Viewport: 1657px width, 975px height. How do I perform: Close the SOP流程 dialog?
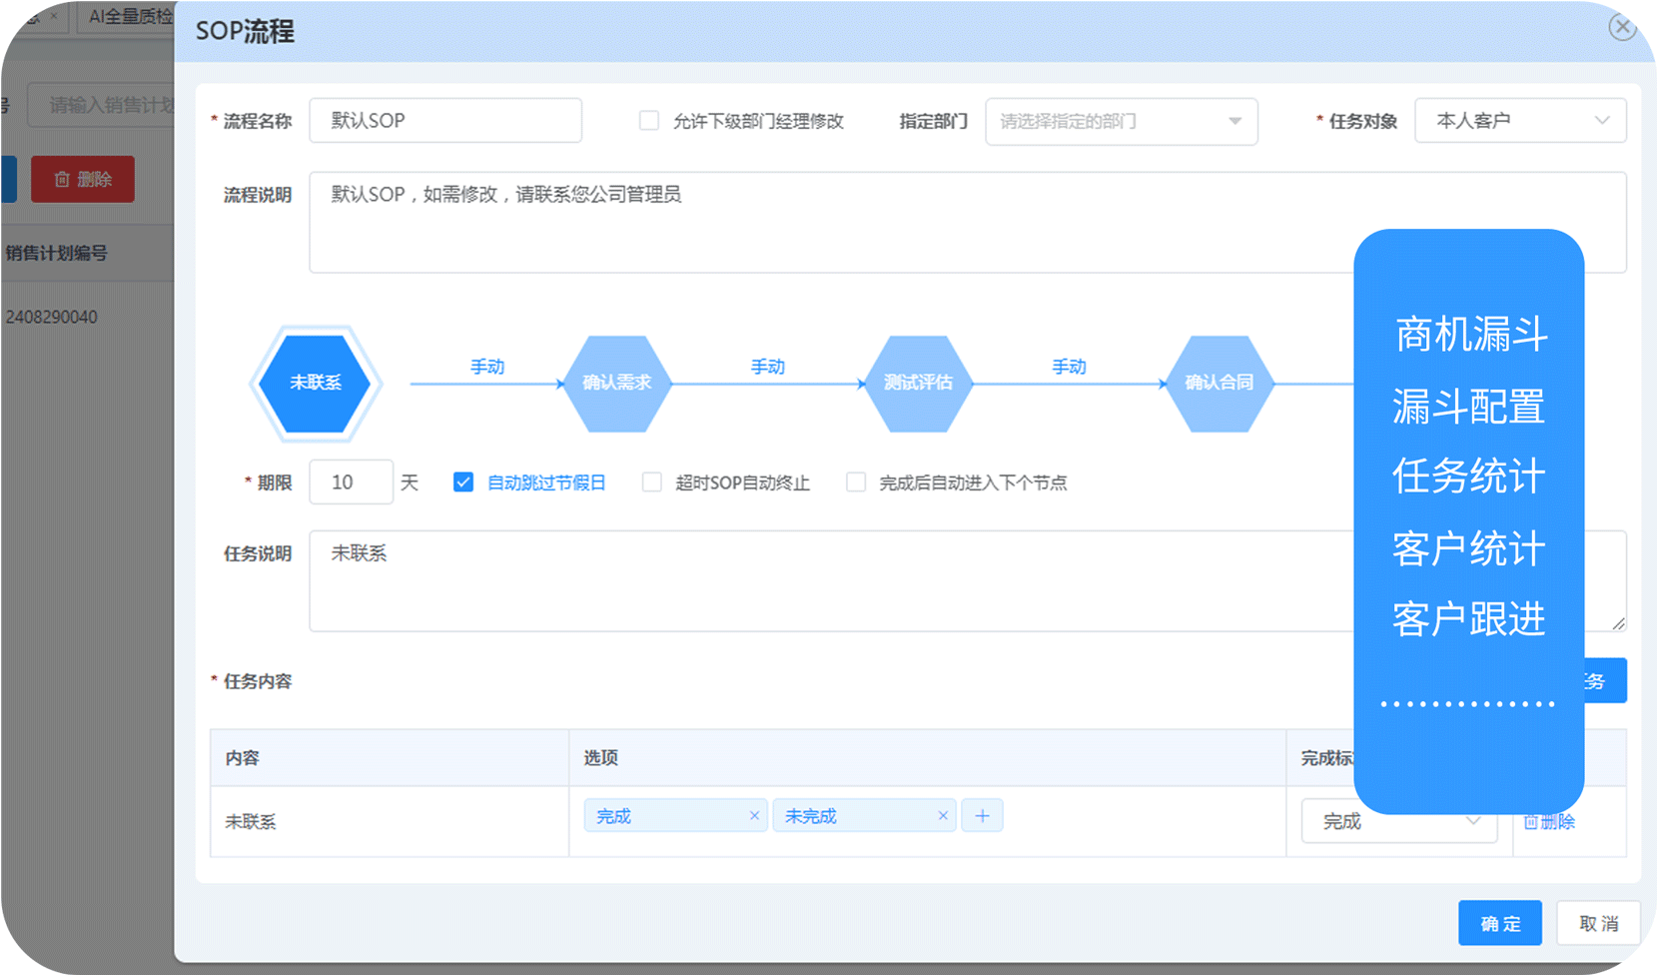pyautogui.click(x=1621, y=27)
